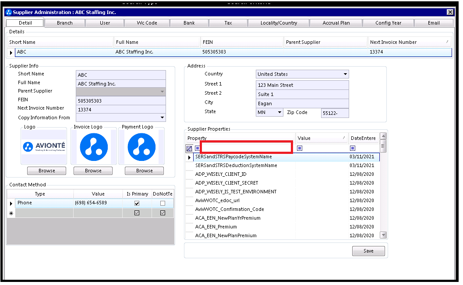463x285 pixels.
Task: Click the Full Name input field
Action: [x=121, y=84]
